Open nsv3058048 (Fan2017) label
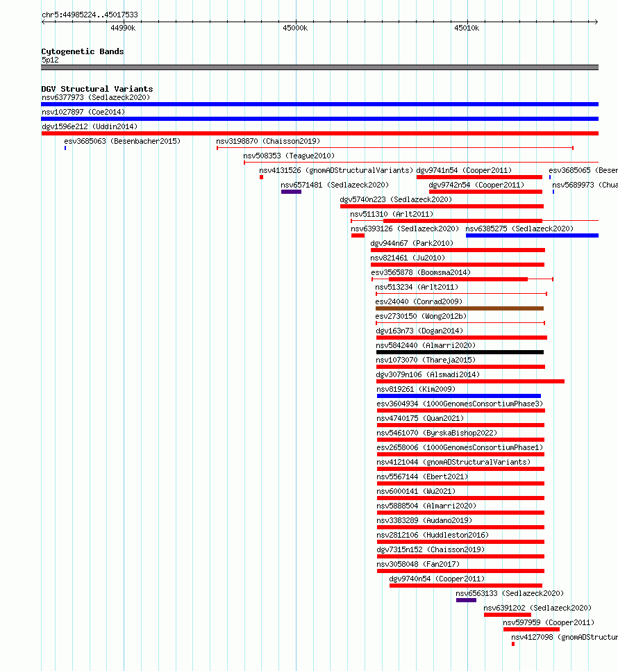This screenshot has width=618, height=671. (418, 564)
